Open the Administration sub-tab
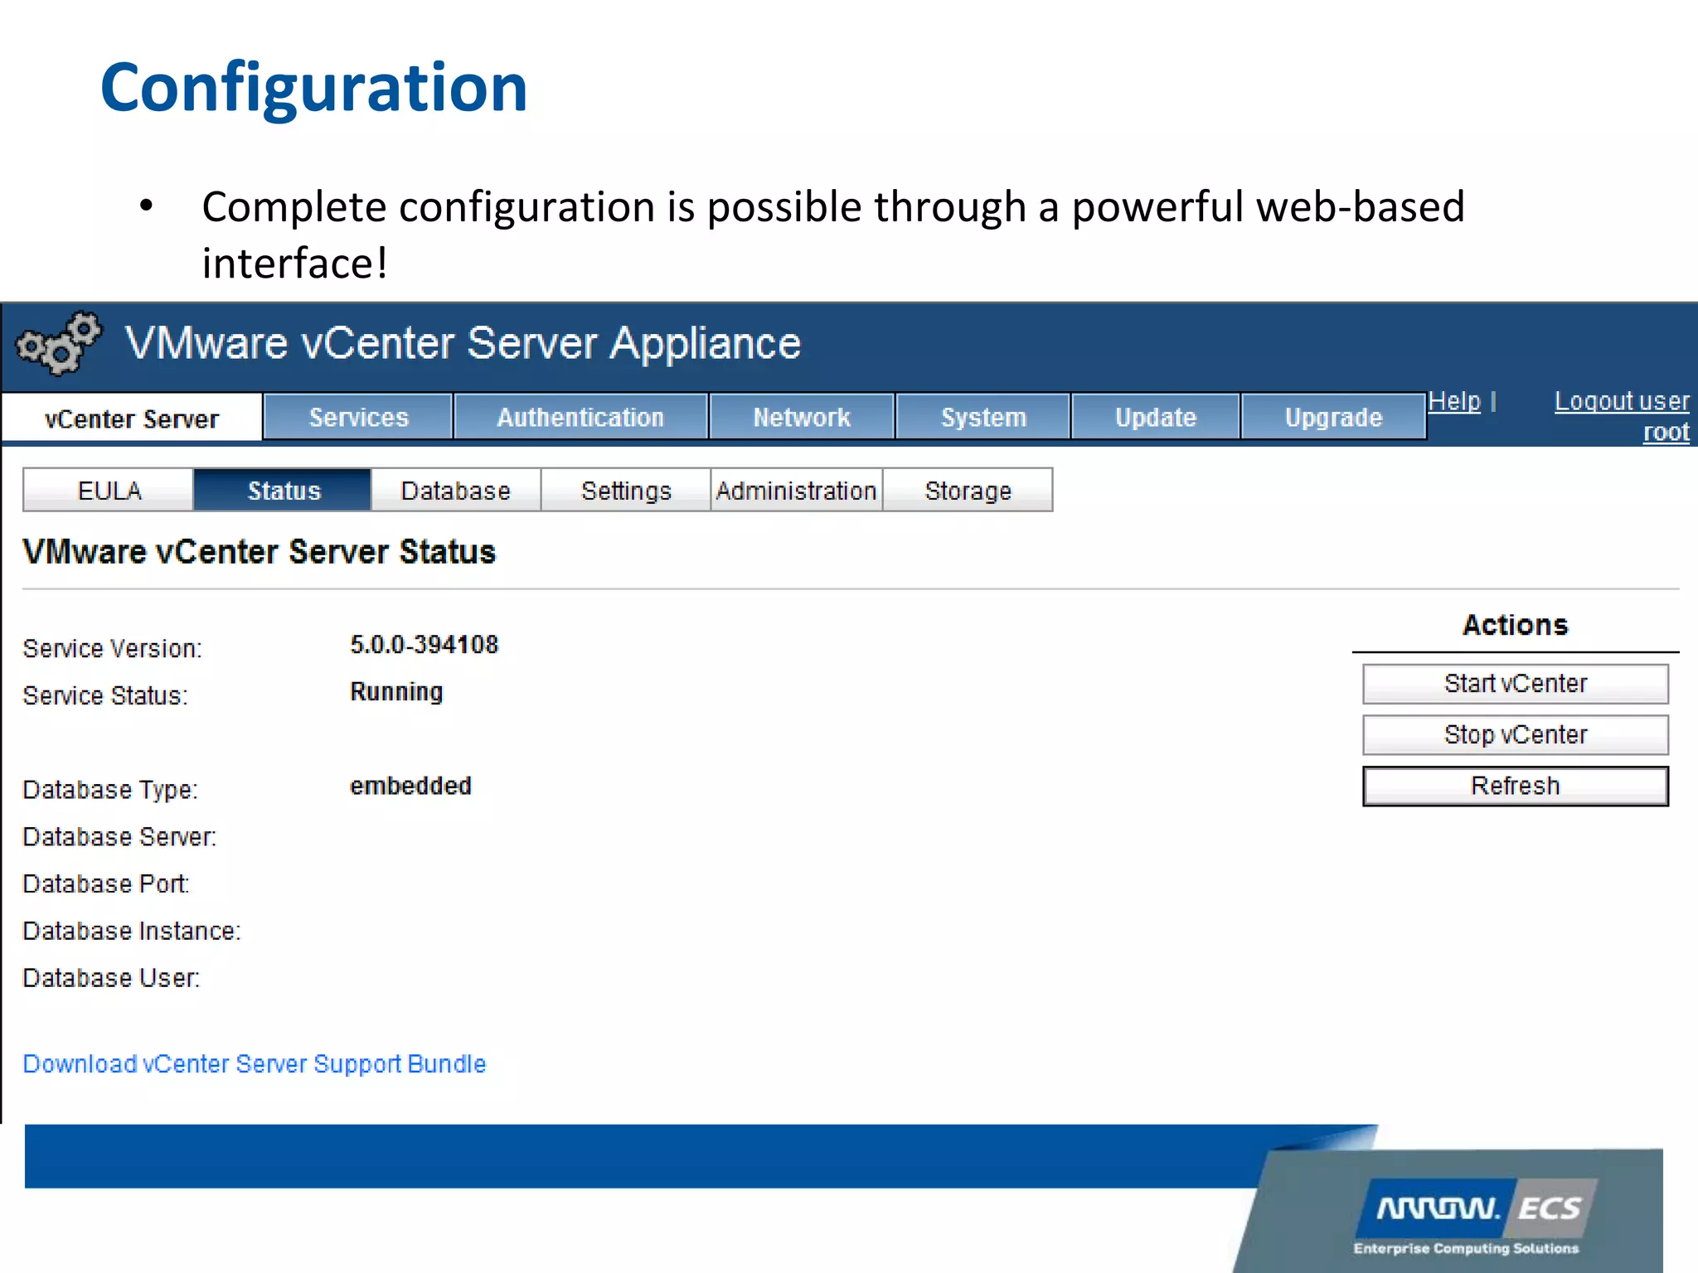The height and width of the screenshot is (1273, 1698). pyautogui.click(x=797, y=491)
